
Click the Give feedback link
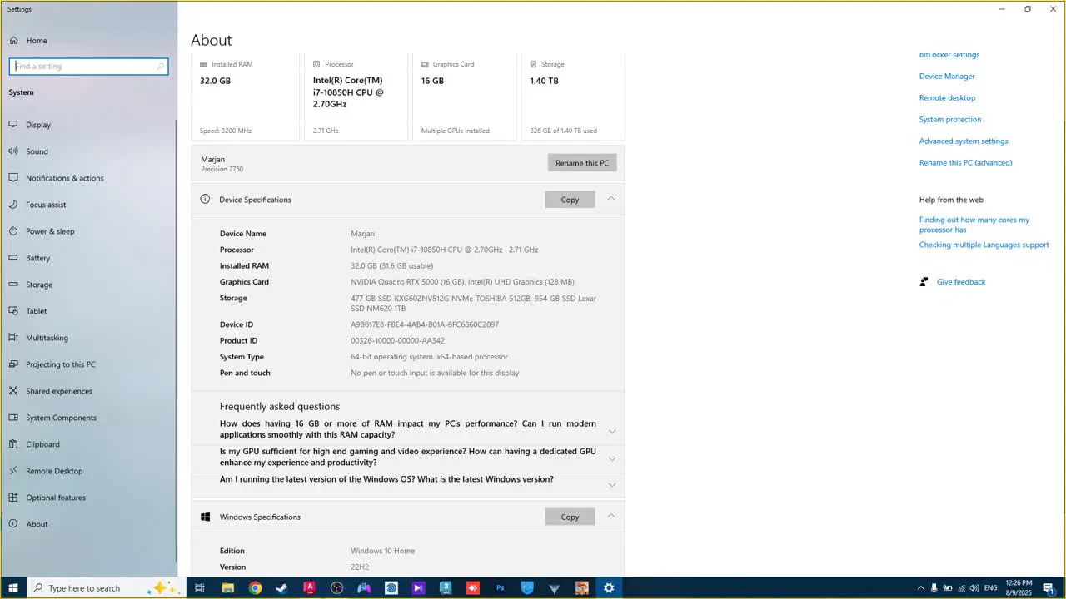961,282
